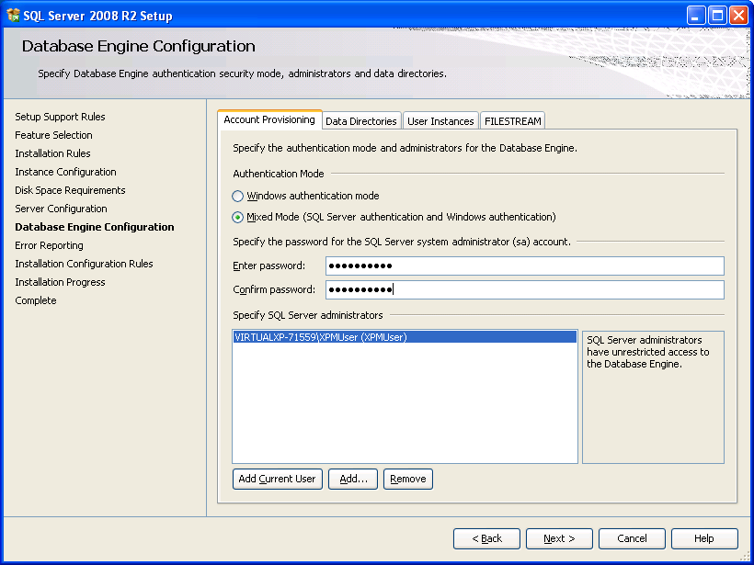Click the Add... button
Image resolution: width=754 pixels, height=565 pixels.
coord(353,480)
